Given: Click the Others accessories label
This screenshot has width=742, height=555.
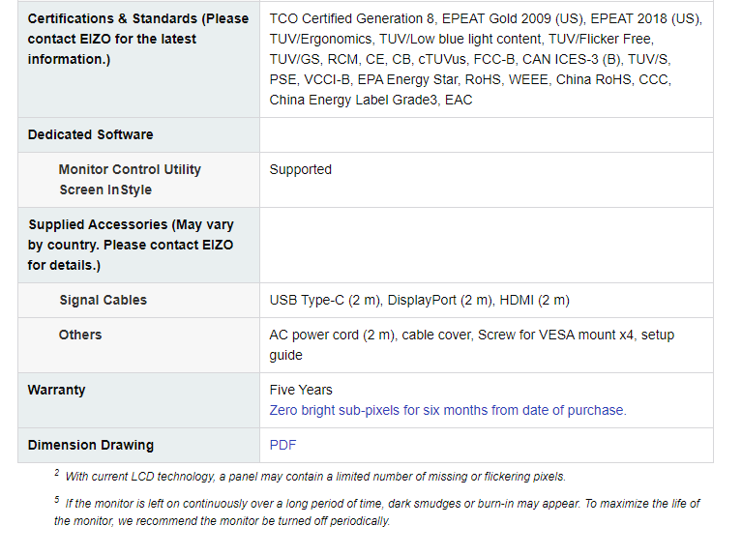Looking at the screenshot, I should [x=80, y=335].
